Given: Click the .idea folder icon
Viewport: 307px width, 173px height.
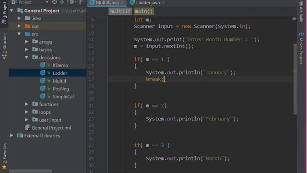Looking at the screenshot, I should [x=28, y=18].
